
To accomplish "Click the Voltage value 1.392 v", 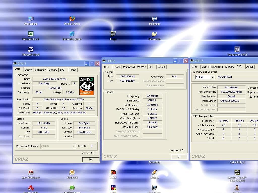I will pyautogui.click(x=70, y=92).
